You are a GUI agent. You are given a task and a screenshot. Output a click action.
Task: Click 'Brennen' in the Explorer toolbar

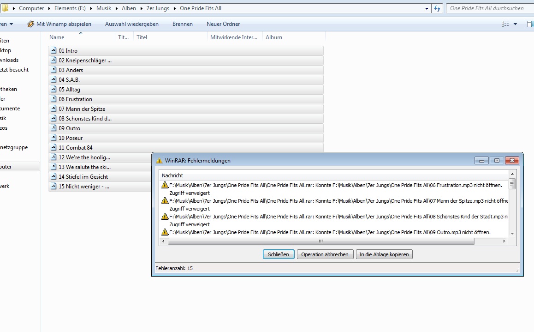click(183, 24)
